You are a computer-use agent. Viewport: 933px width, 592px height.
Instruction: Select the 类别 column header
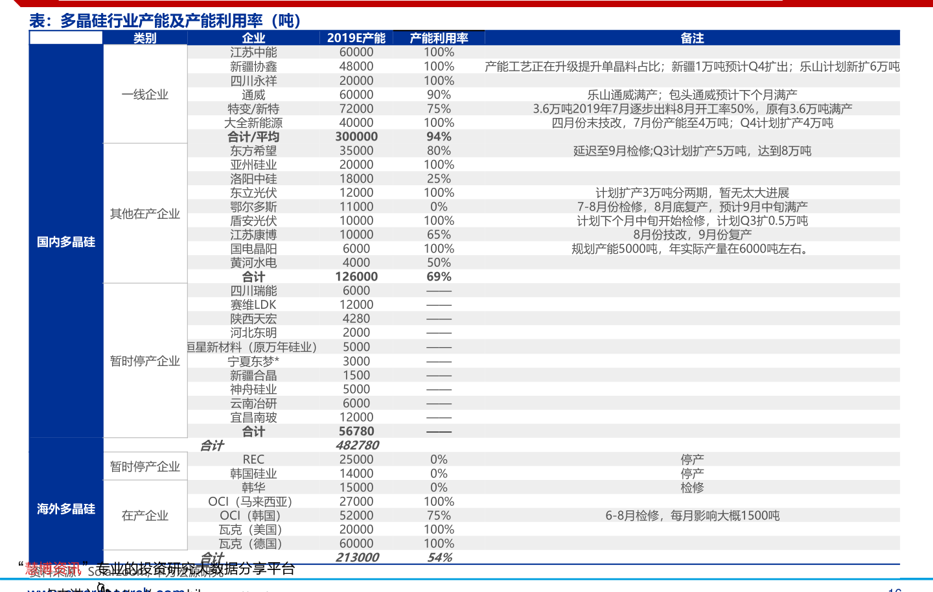click(x=145, y=38)
